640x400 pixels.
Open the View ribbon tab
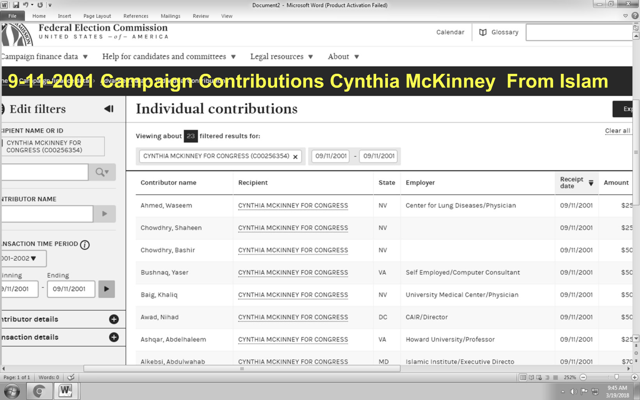(227, 16)
